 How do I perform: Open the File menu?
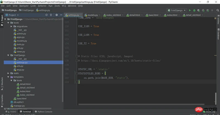point(3,6)
